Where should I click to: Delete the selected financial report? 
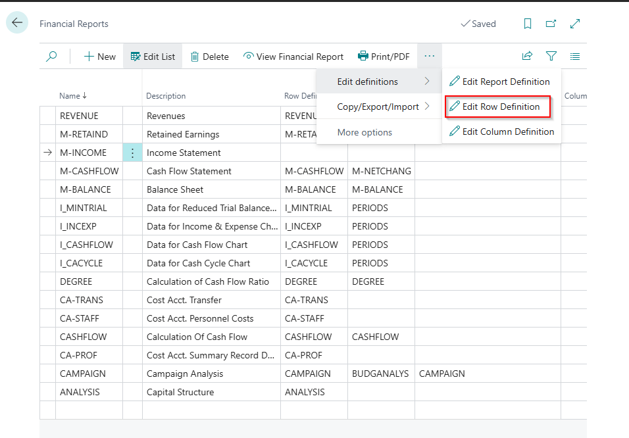click(x=209, y=57)
